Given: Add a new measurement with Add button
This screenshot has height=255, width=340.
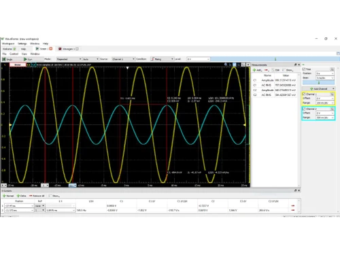Looking at the screenshot, I should coord(257,70).
